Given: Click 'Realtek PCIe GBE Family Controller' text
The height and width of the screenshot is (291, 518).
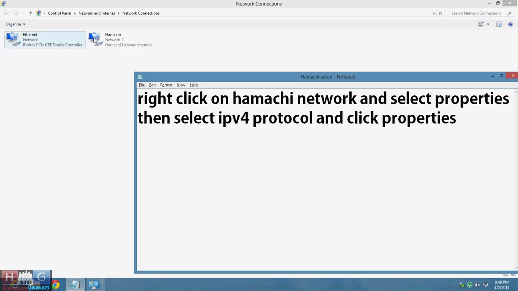Looking at the screenshot, I should (53, 45).
